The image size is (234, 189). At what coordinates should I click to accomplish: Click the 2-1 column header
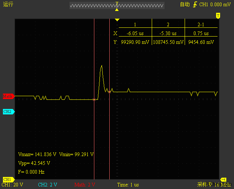201,24
